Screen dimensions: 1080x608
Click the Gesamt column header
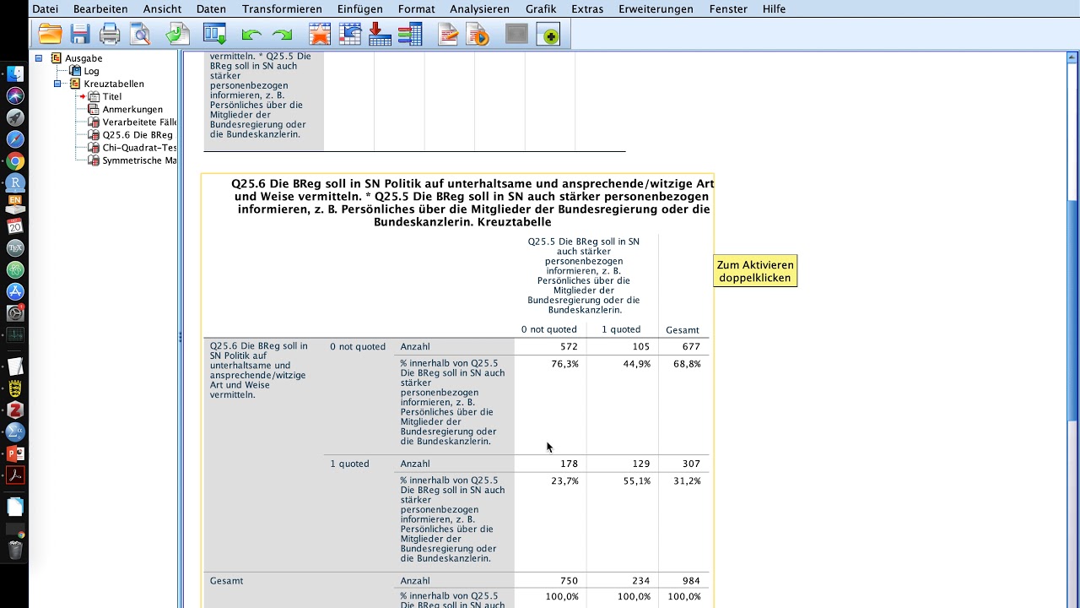(683, 330)
